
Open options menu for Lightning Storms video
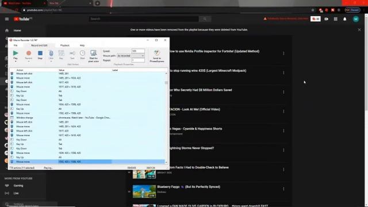pos(283,150)
